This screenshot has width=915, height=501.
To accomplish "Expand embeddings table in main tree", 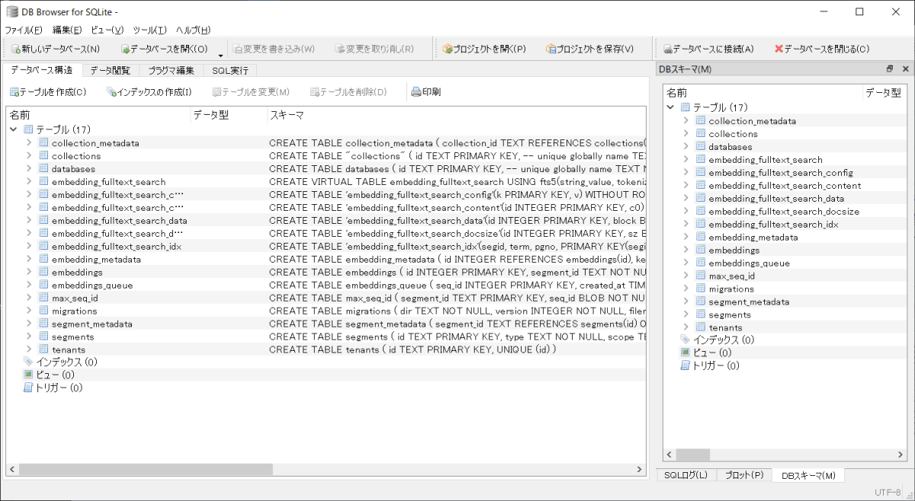I will (x=29, y=272).
